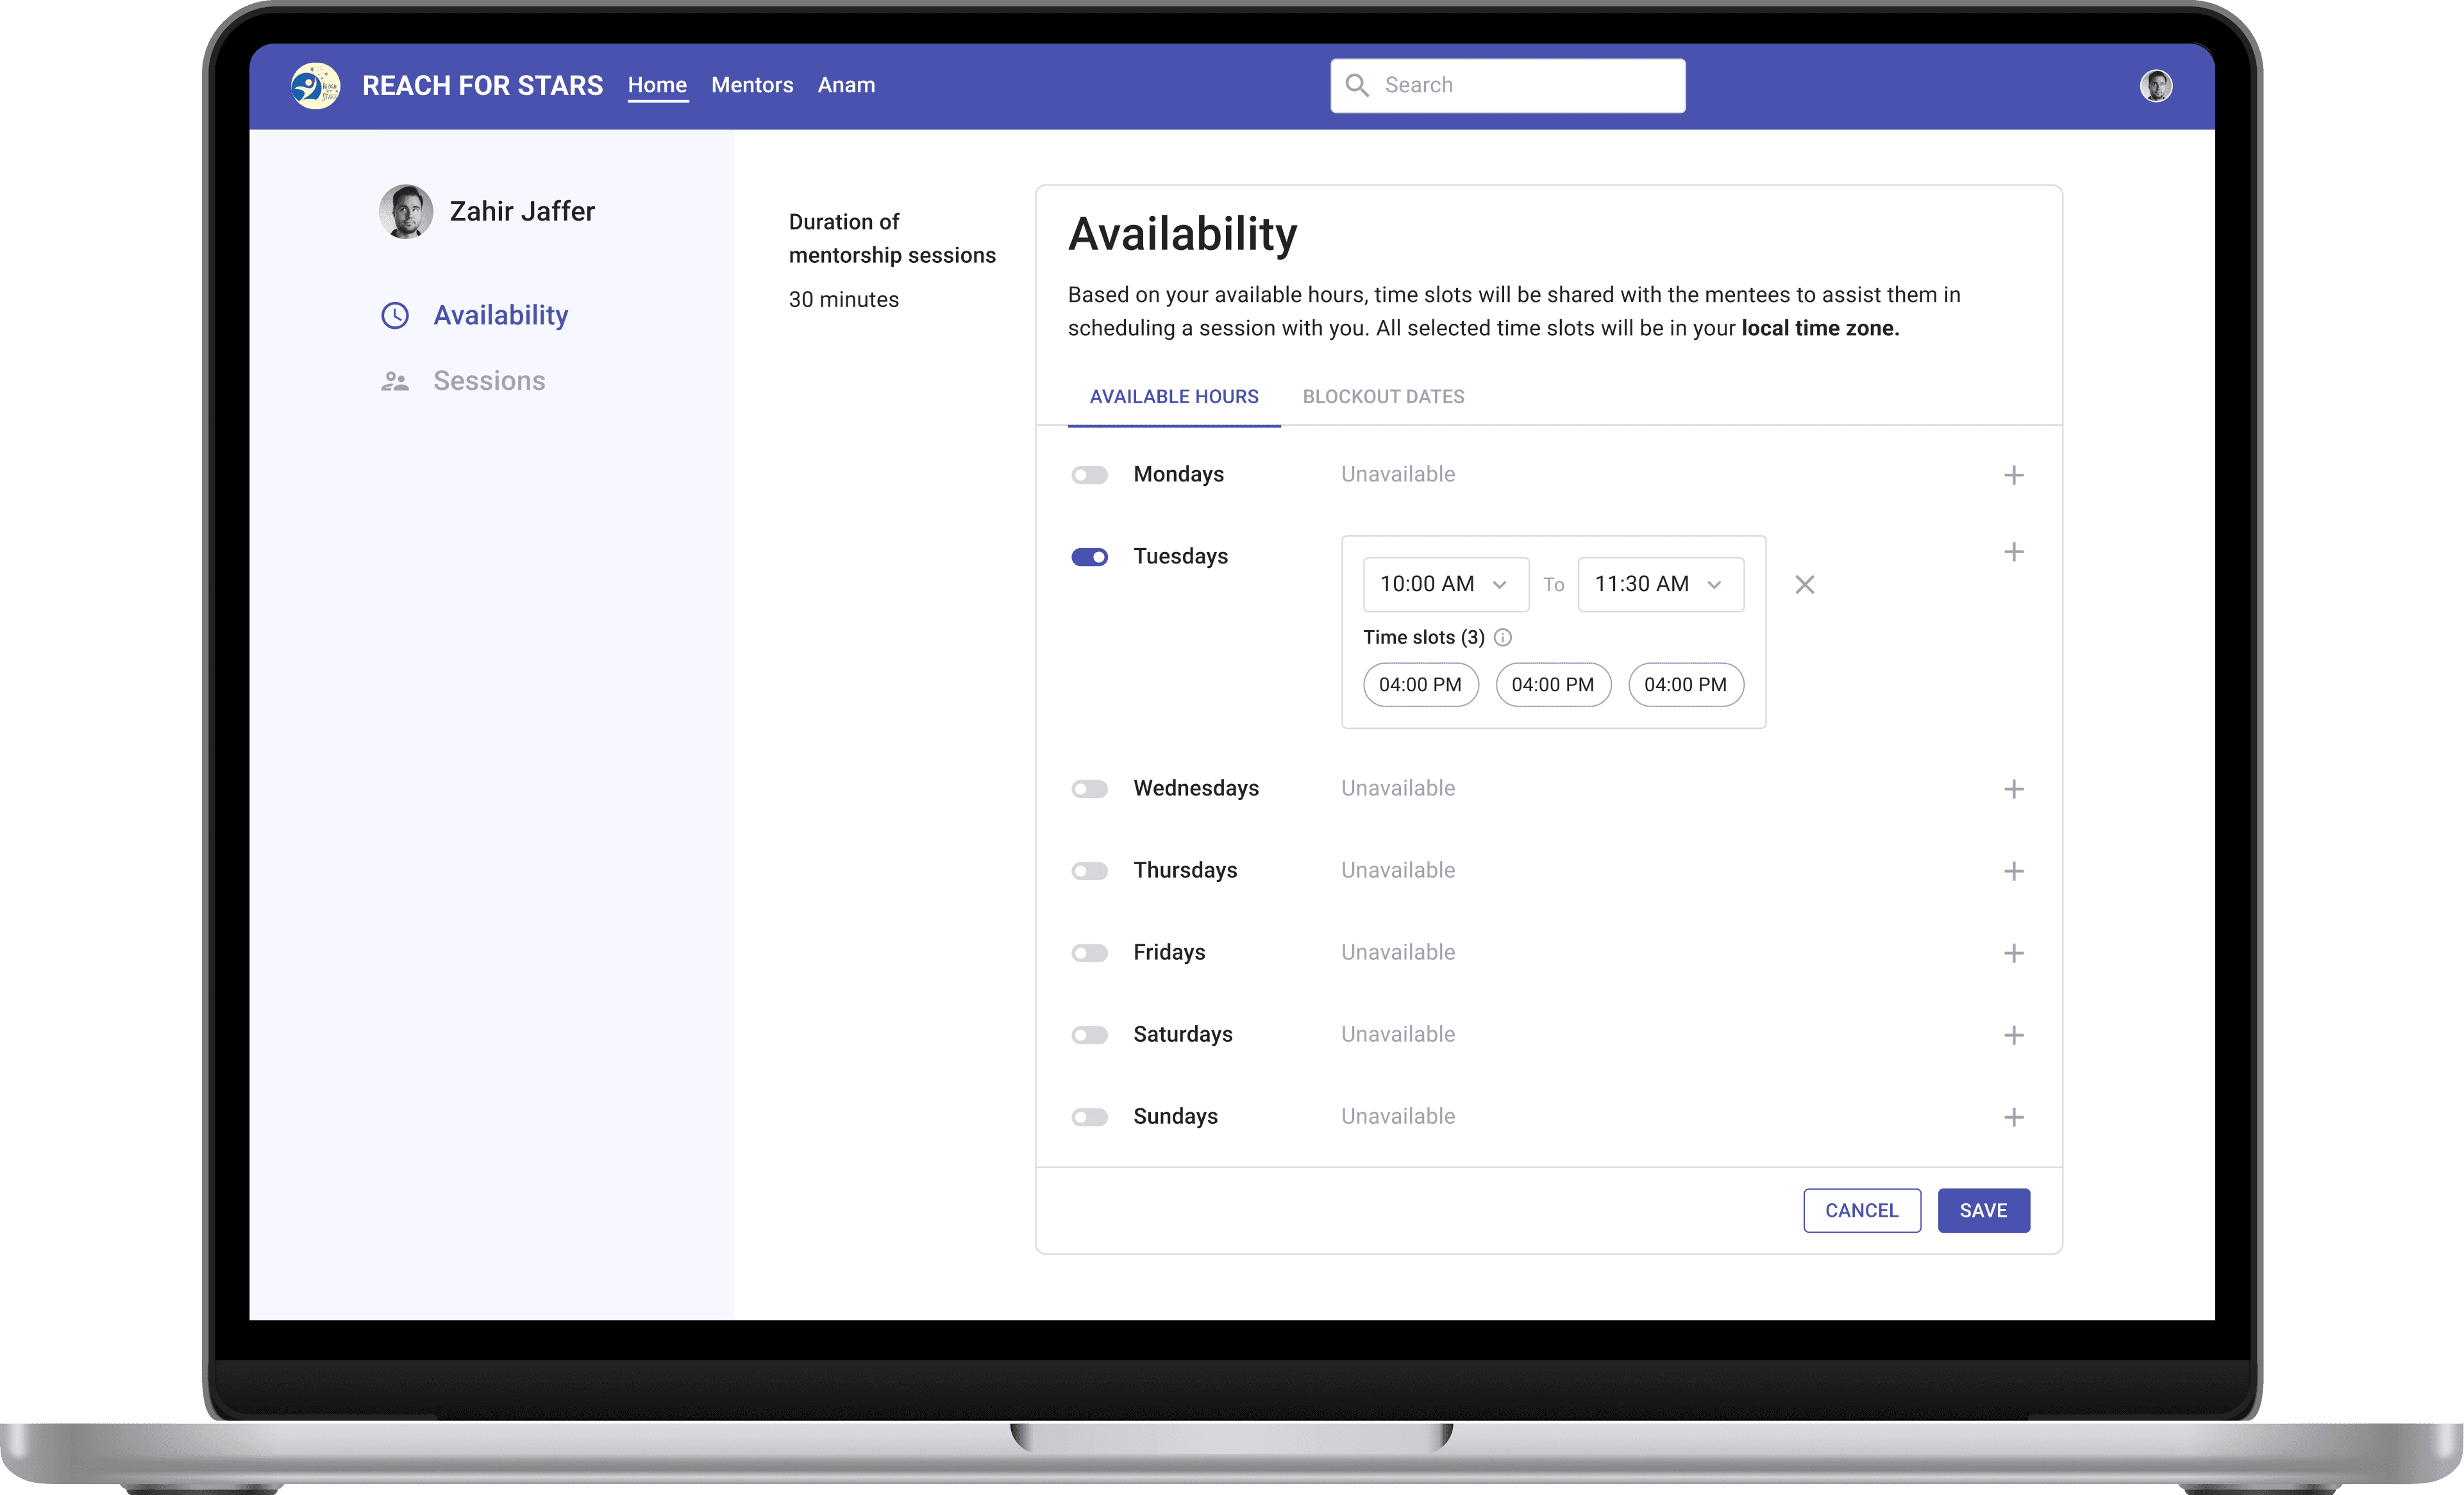
Task: Enable the Mondays availability toggle
Action: pyautogui.click(x=1089, y=475)
